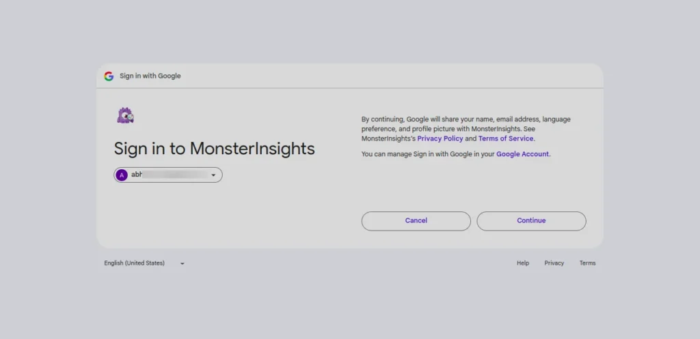Open the Terms of Service link

(506, 138)
